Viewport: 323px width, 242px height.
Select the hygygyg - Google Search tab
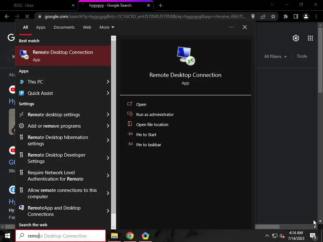pyautogui.click(x=115, y=5)
